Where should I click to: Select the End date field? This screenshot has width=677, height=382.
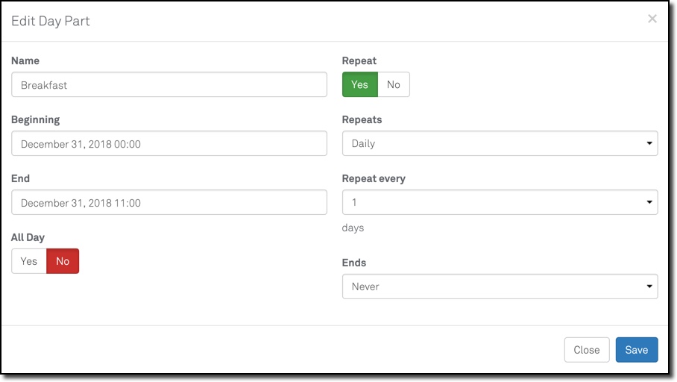tap(169, 202)
